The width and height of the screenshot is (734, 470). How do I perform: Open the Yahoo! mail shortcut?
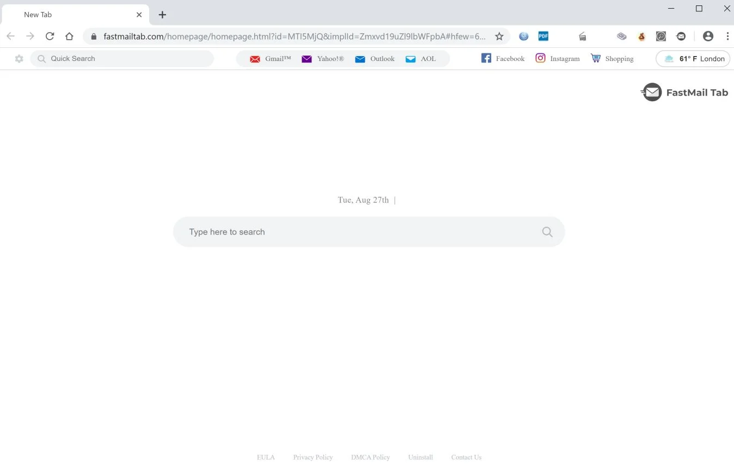pyautogui.click(x=323, y=59)
